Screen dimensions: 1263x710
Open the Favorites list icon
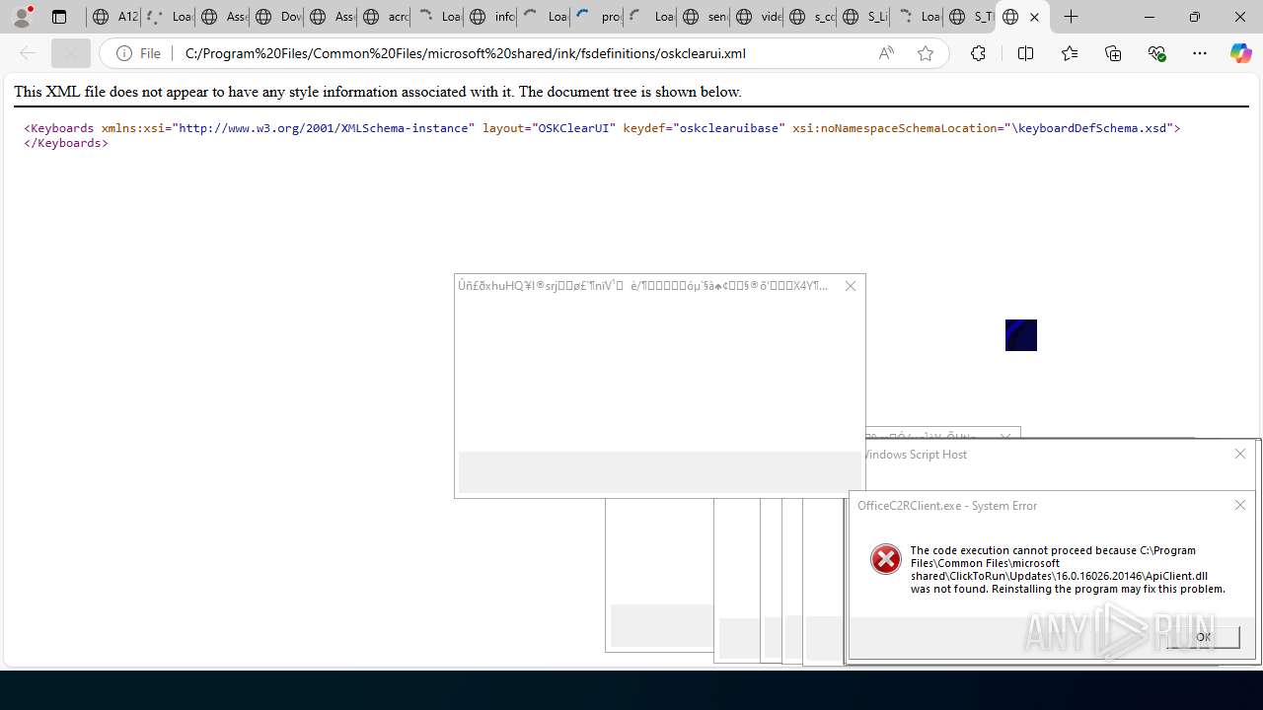pos(1070,53)
